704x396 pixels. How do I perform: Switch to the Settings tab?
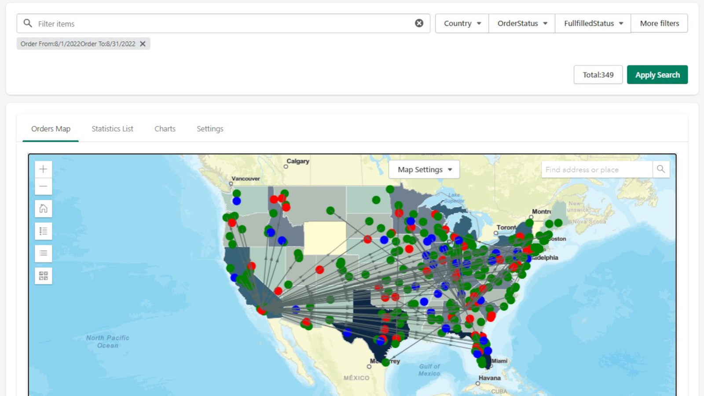tap(210, 128)
